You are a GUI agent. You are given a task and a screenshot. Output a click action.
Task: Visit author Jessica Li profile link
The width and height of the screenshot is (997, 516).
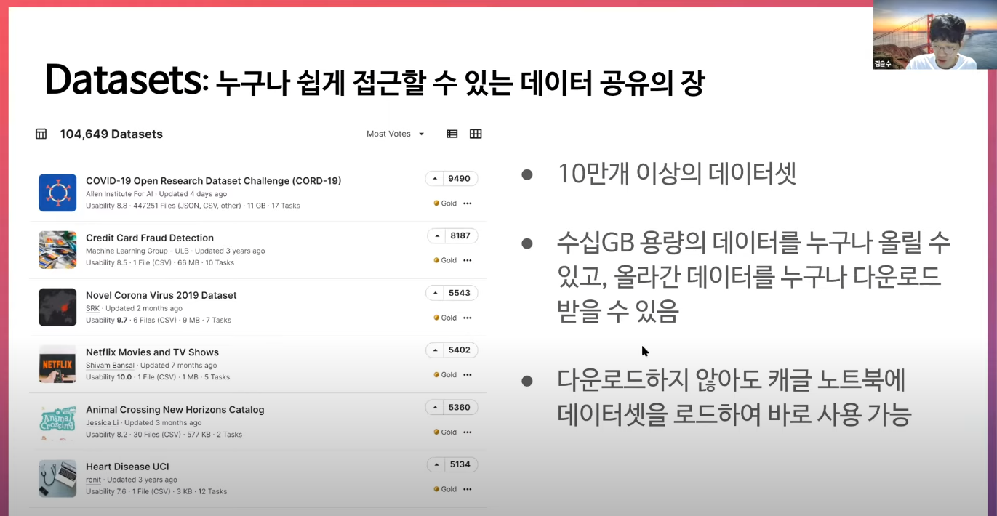click(102, 422)
